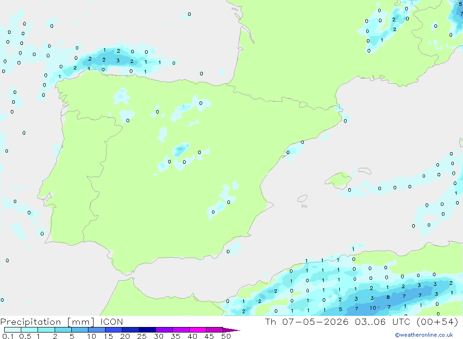Click the '03..06 UTC' time range text

tap(383, 321)
